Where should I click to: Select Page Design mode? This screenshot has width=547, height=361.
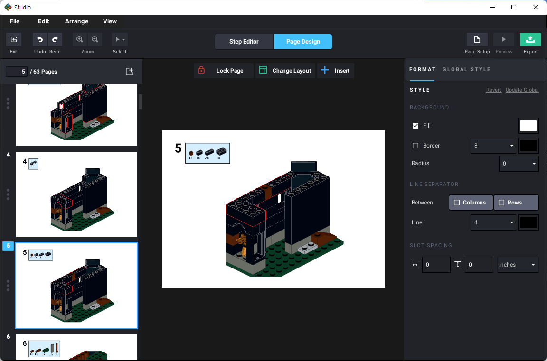click(x=303, y=41)
